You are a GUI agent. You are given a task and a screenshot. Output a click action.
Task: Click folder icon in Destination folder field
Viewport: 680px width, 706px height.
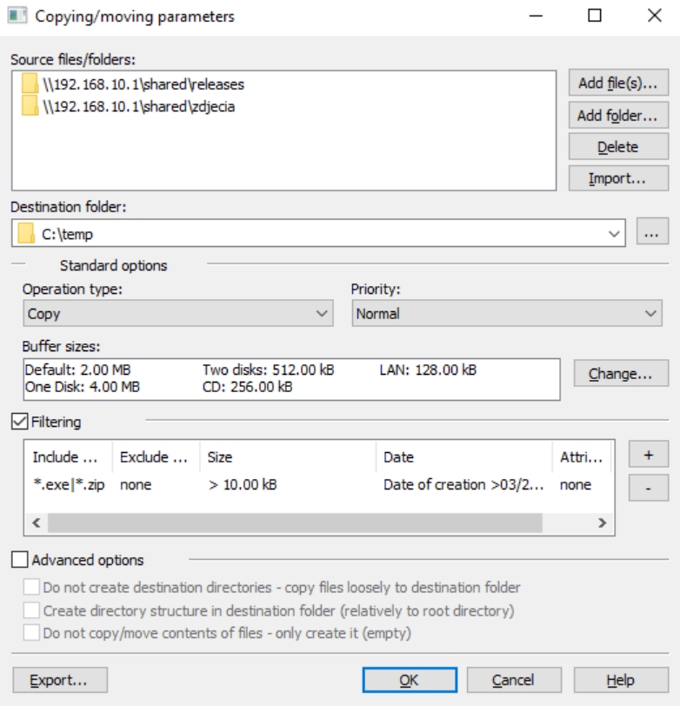pos(26,234)
